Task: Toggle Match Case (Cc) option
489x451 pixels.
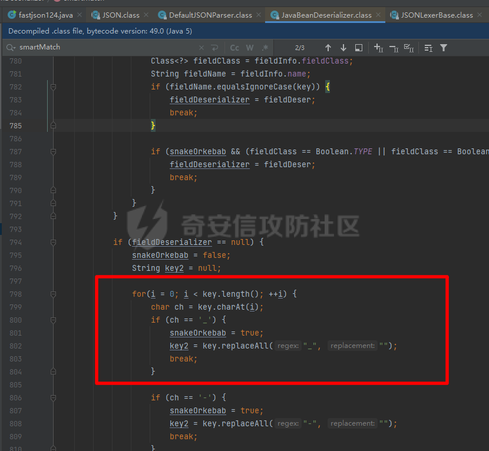Action: coord(234,48)
